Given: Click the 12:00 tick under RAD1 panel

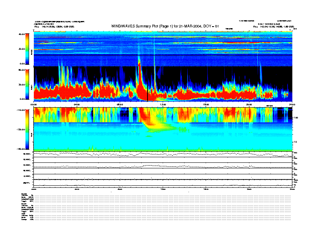Looking at the screenshot, I should click(162, 104).
